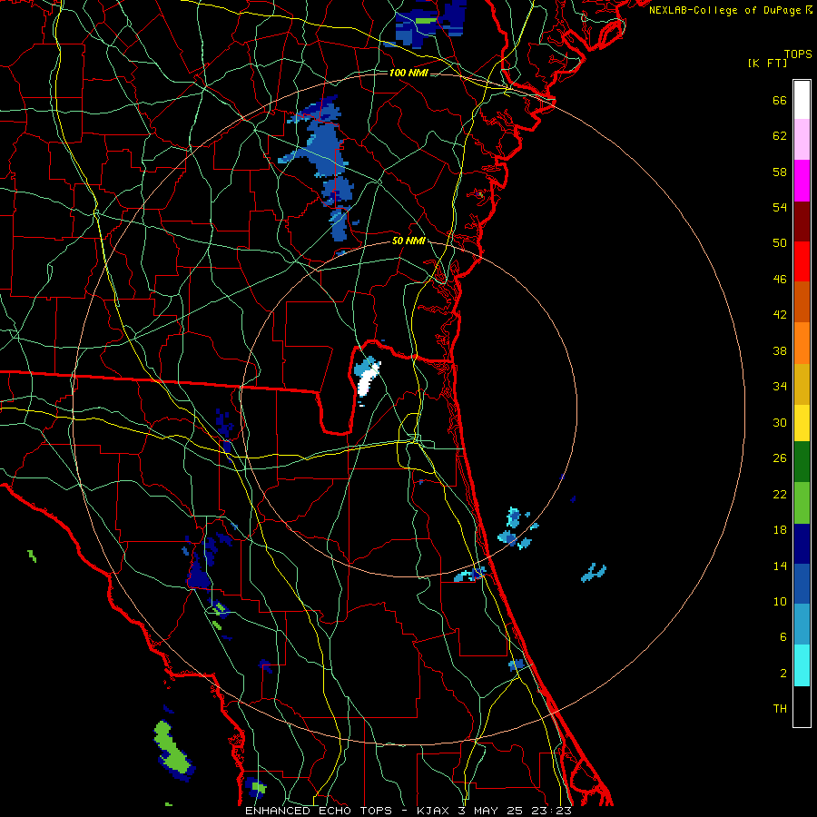Click the '30' legend value
The image size is (817, 817).
[x=780, y=422]
